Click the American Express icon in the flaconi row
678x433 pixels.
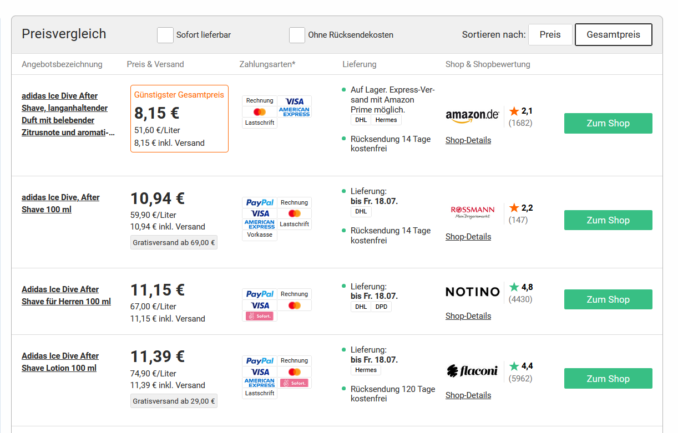pos(260,383)
